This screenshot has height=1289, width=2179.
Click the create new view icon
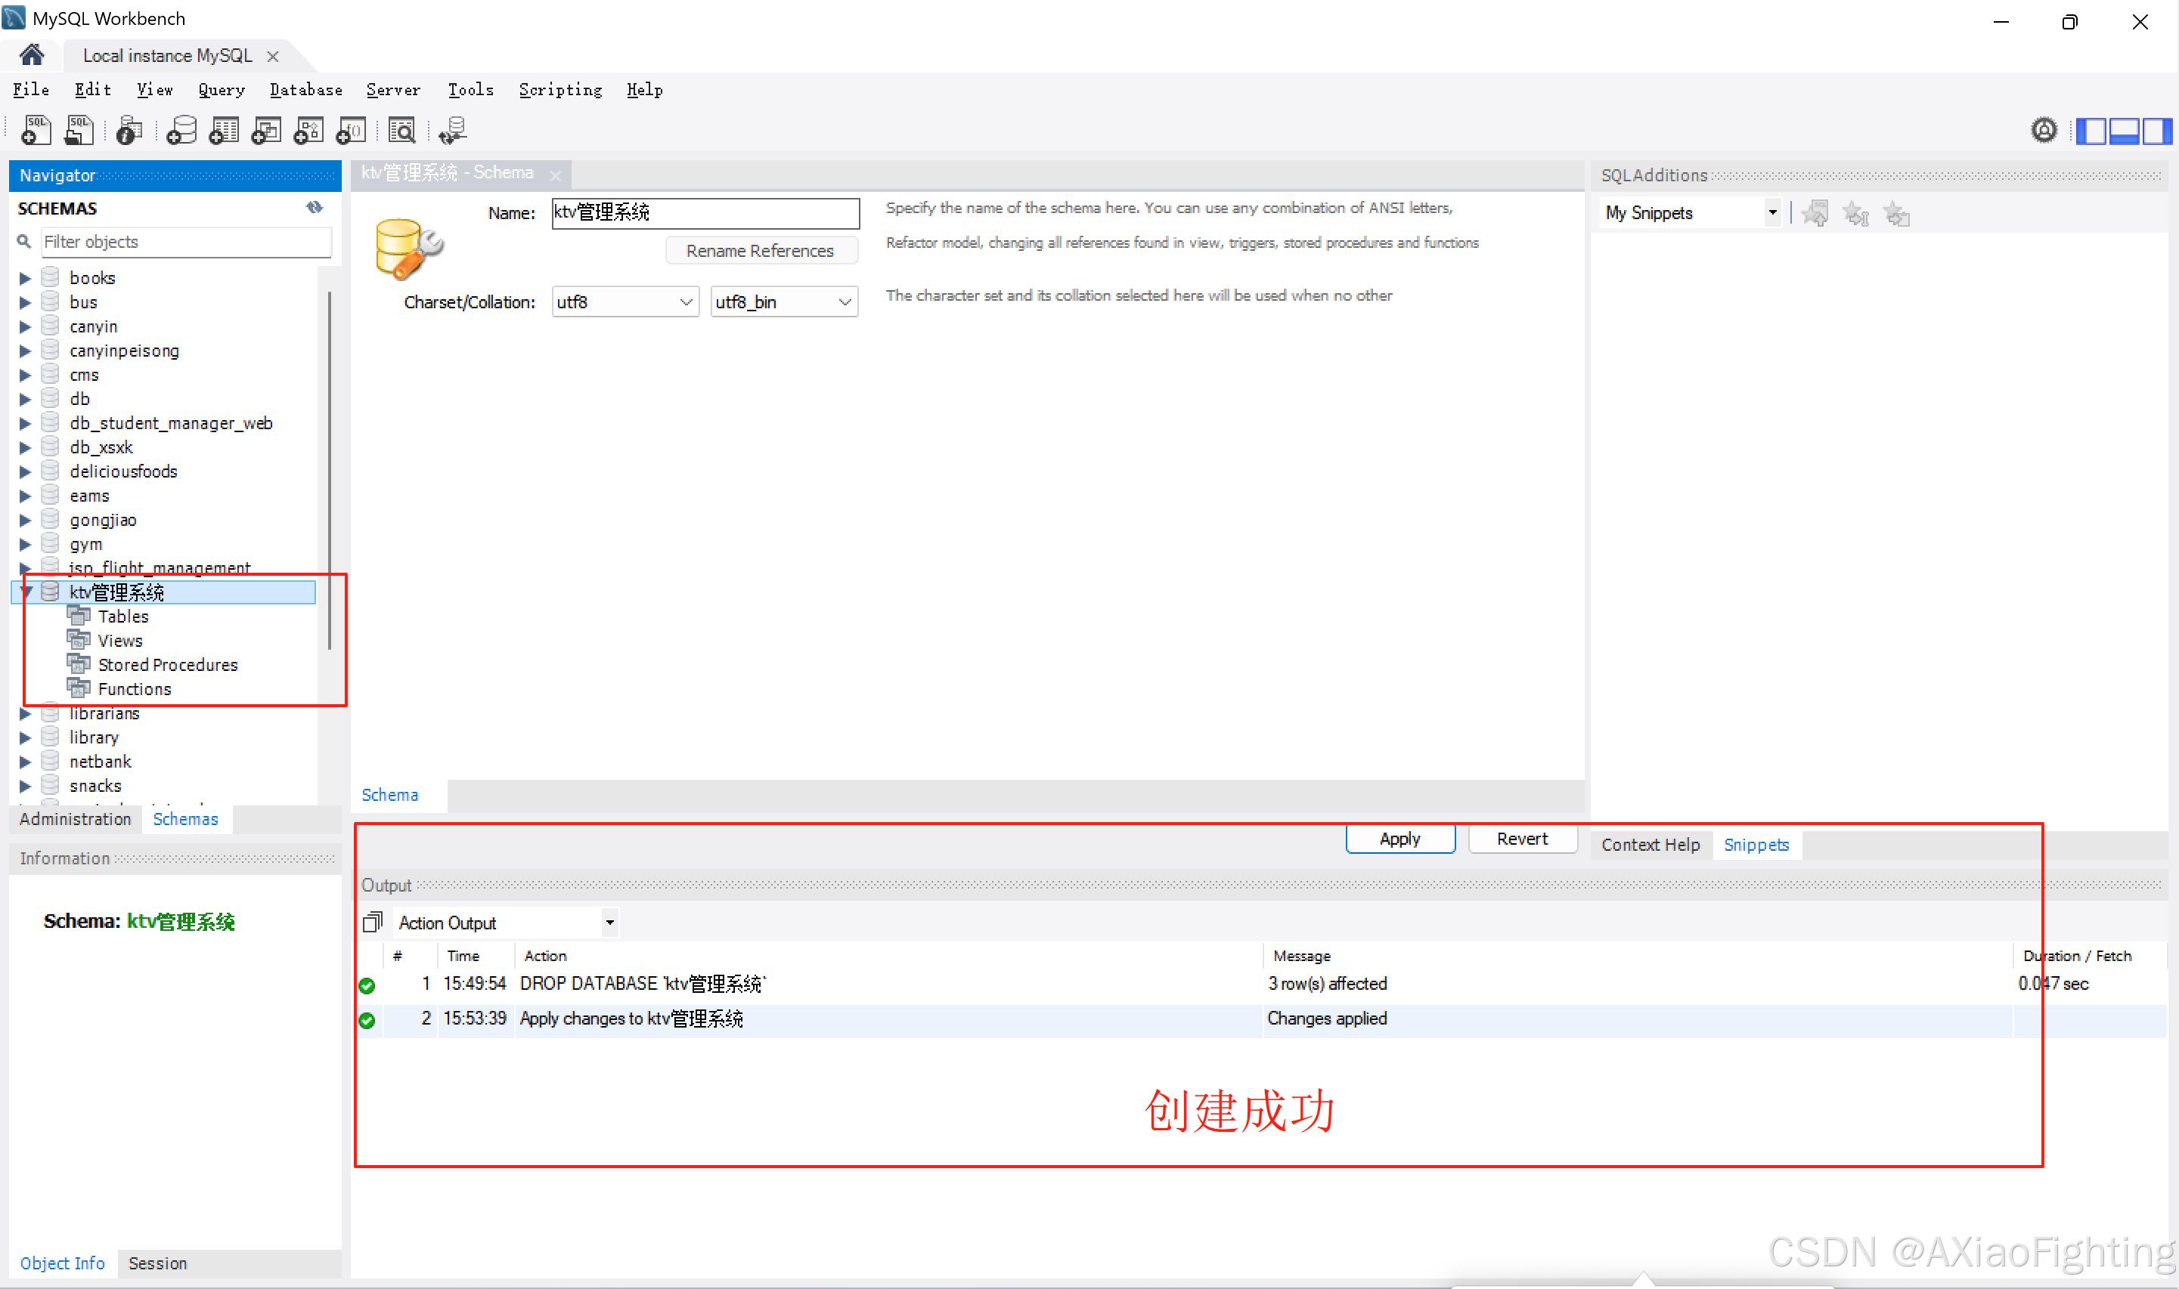pyautogui.click(x=266, y=130)
